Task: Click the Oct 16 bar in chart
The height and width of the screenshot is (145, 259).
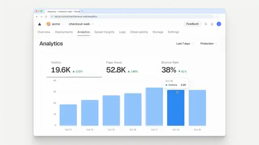Action: pos(133,110)
